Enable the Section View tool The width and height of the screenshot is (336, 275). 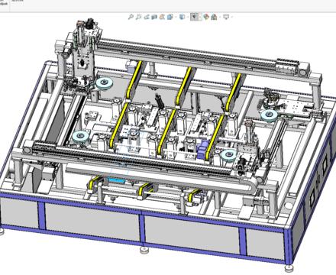pyautogui.click(x=154, y=17)
